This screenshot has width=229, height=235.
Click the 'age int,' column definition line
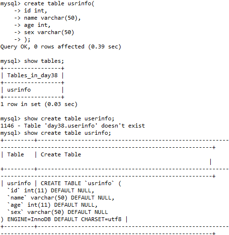(x=37, y=25)
